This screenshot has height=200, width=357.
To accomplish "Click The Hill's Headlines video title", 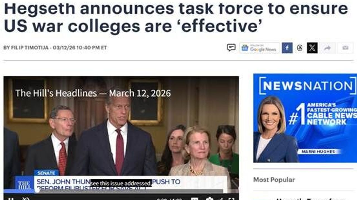I will [93, 93].
